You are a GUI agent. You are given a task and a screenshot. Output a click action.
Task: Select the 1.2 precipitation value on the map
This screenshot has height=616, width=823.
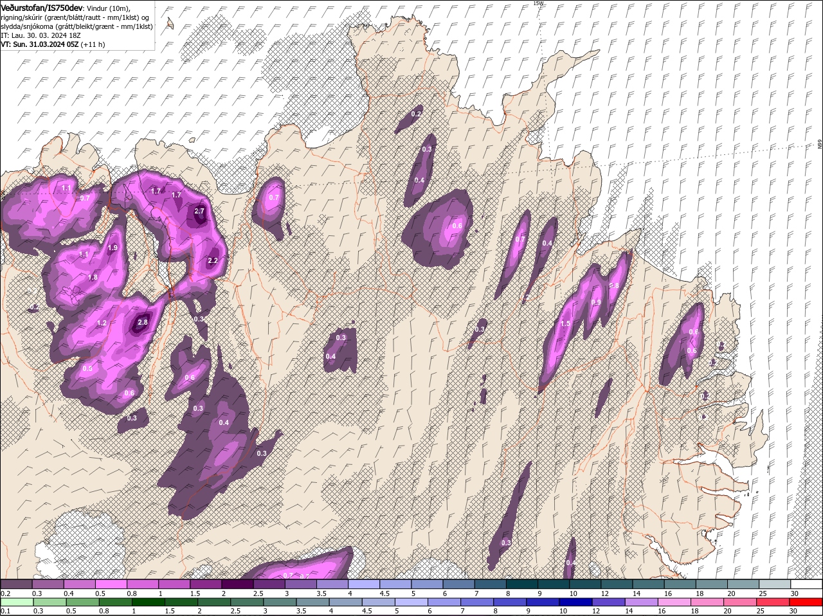[102, 323]
